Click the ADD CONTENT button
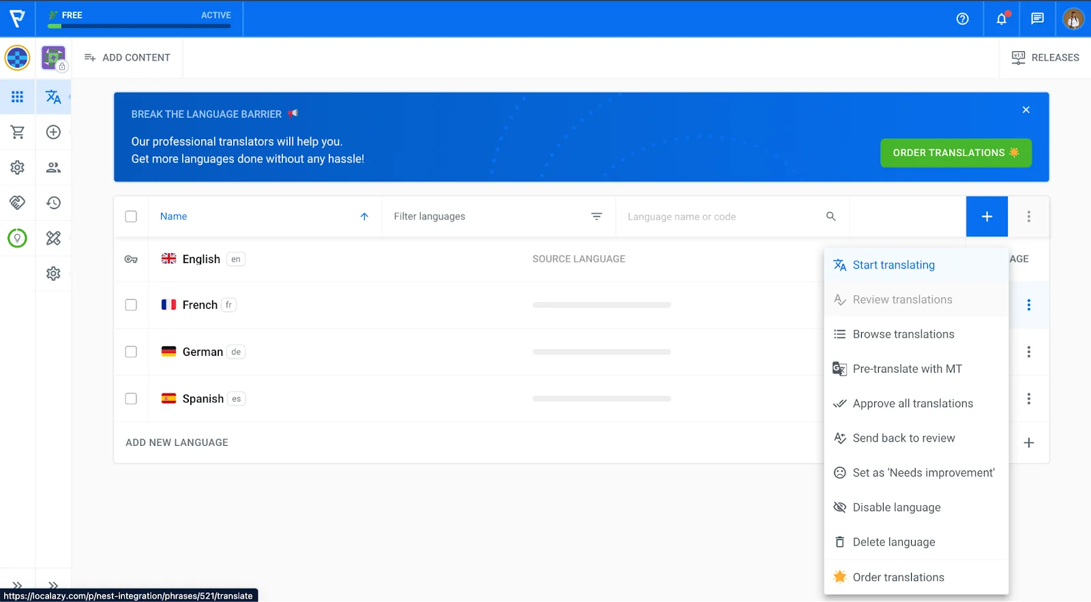 click(128, 58)
